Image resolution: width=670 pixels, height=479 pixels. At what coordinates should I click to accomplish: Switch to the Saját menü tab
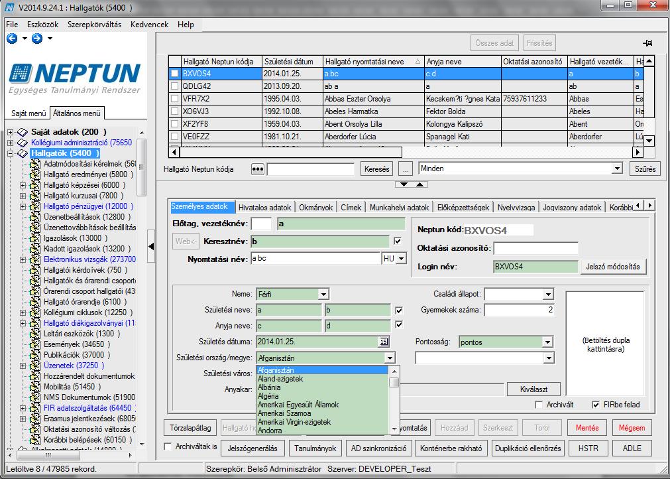(x=28, y=113)
